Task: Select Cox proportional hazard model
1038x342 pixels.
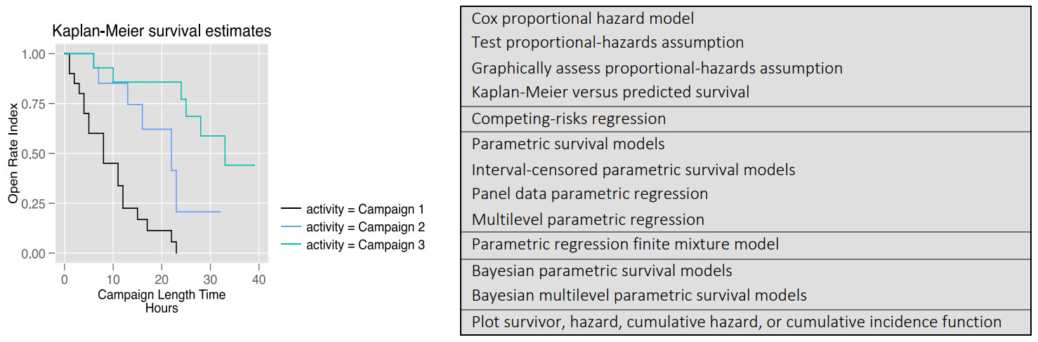Action: click(583, 19)
